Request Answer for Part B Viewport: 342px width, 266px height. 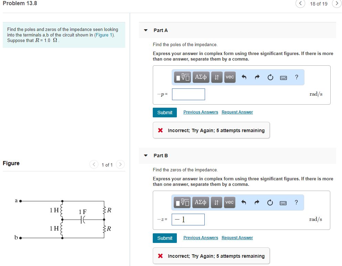pos(237,238)
